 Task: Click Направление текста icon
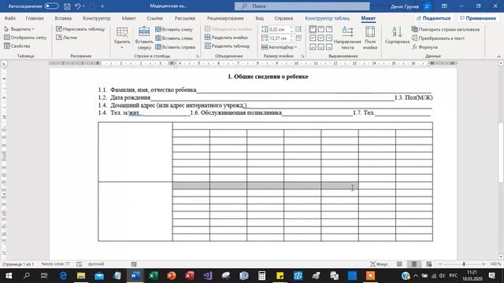pos(347,32)
